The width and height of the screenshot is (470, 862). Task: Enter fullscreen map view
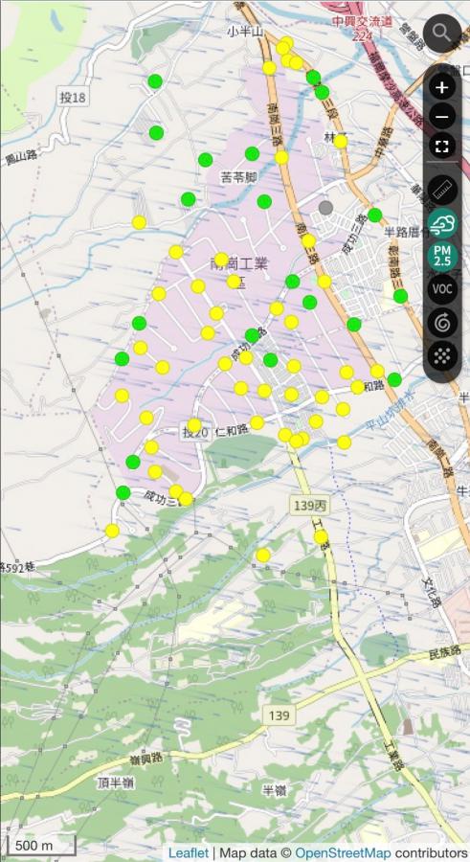442,147
